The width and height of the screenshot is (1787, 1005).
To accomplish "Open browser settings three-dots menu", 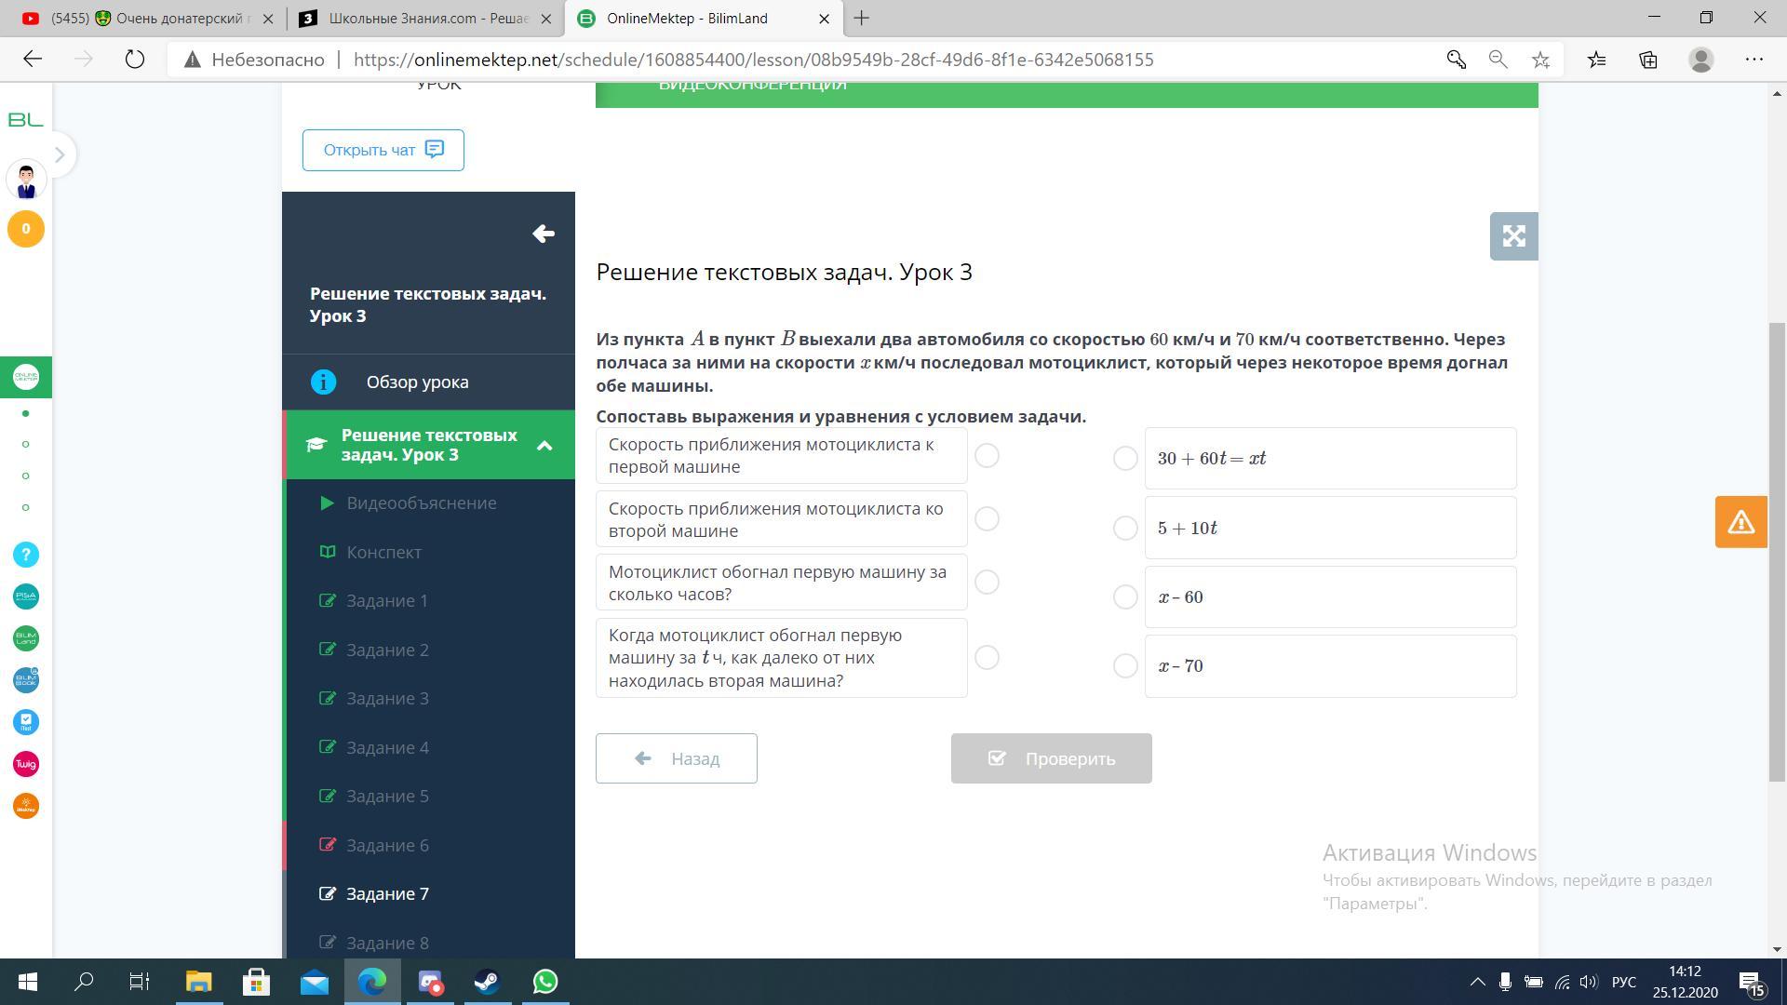I will coord(1753,60).
